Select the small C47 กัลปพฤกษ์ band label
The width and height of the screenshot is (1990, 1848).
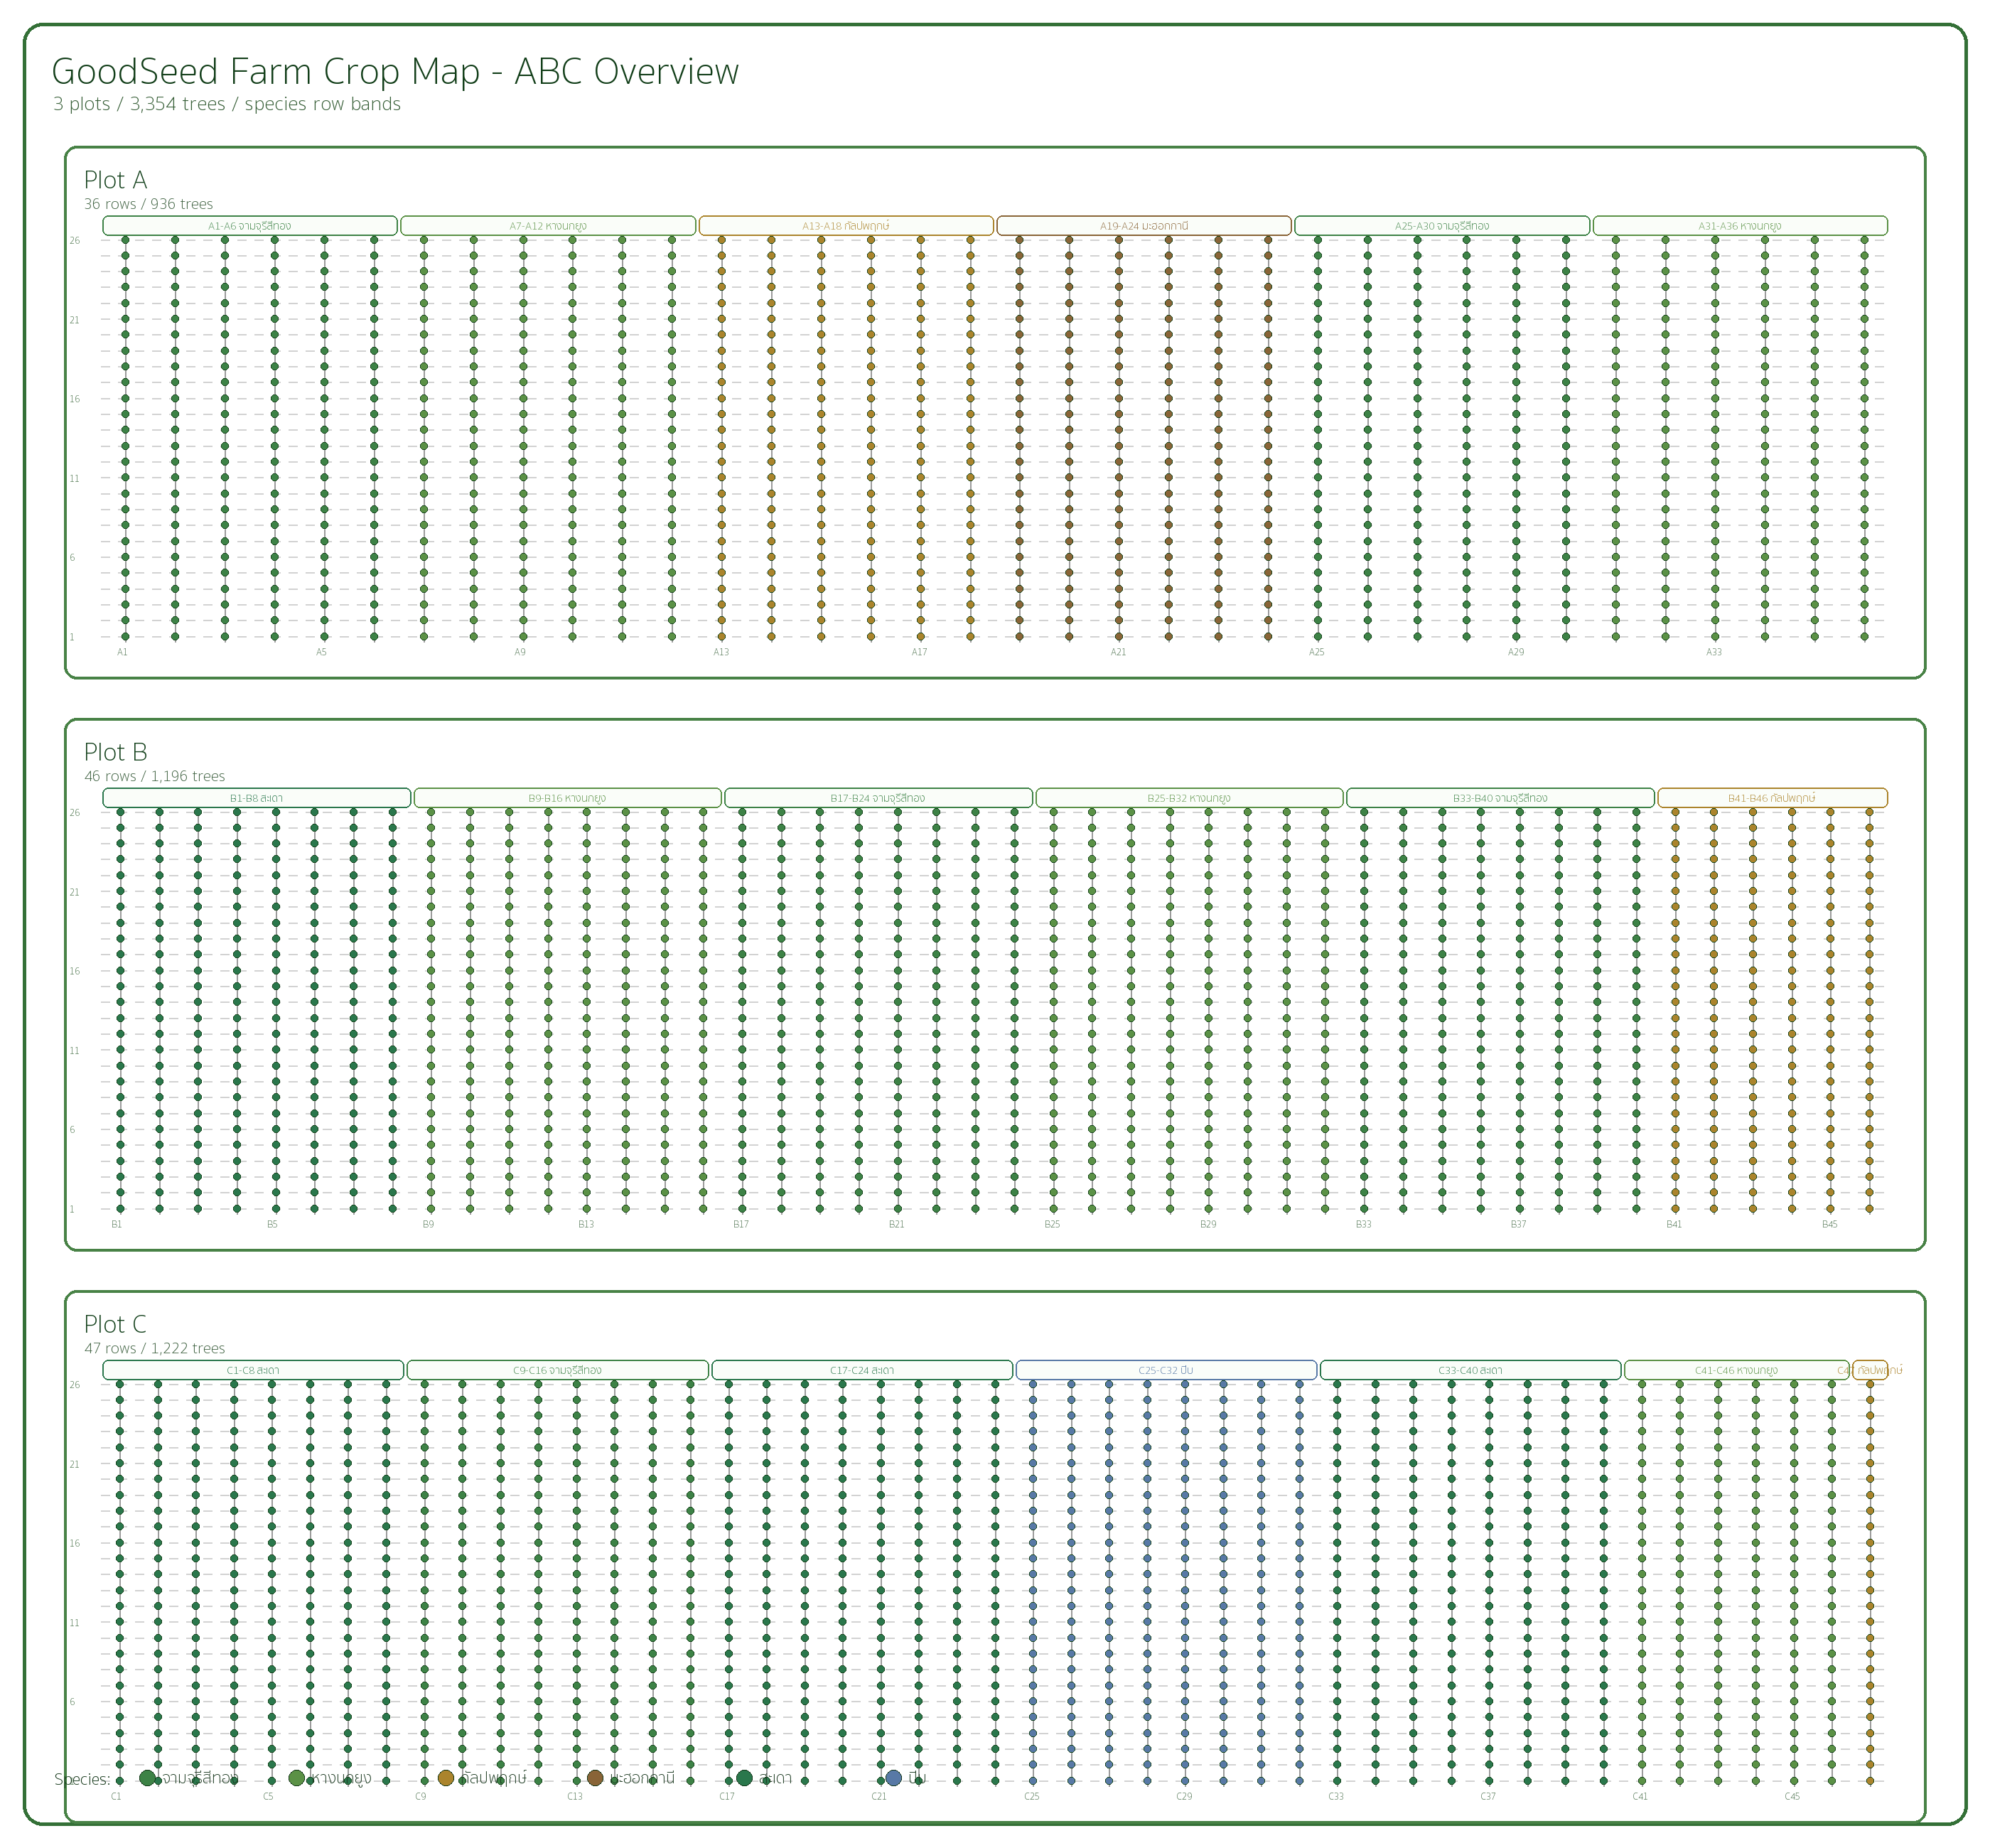point(1870,1370)
